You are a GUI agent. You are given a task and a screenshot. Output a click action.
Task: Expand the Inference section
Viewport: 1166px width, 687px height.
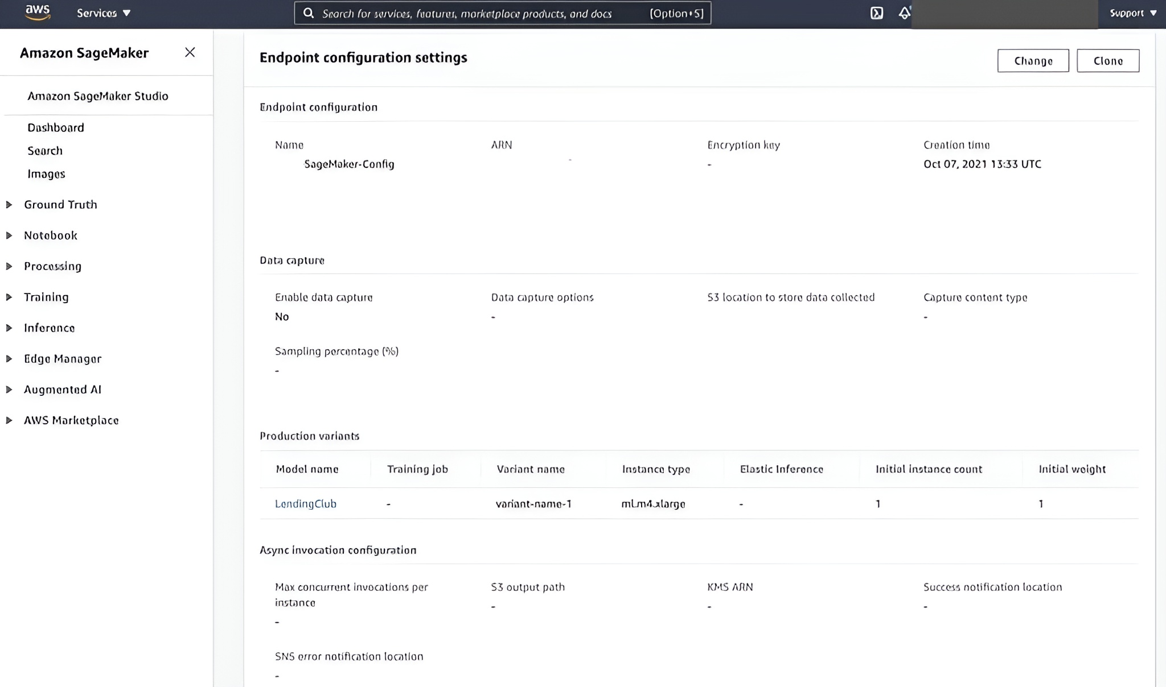pos(50,328)
